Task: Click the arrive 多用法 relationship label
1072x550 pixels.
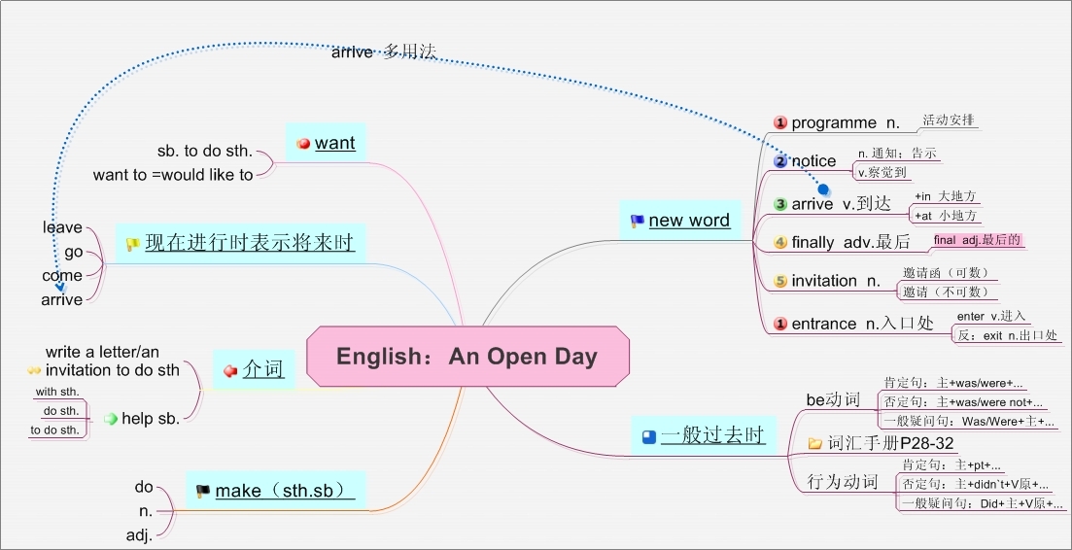Action: tap(383, 52)
